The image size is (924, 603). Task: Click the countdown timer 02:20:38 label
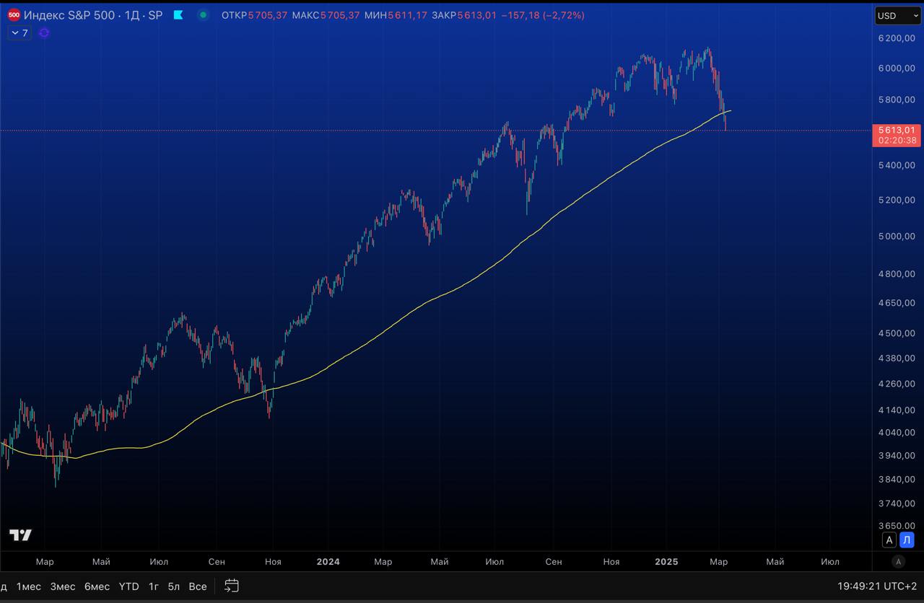tap(896, 141)
